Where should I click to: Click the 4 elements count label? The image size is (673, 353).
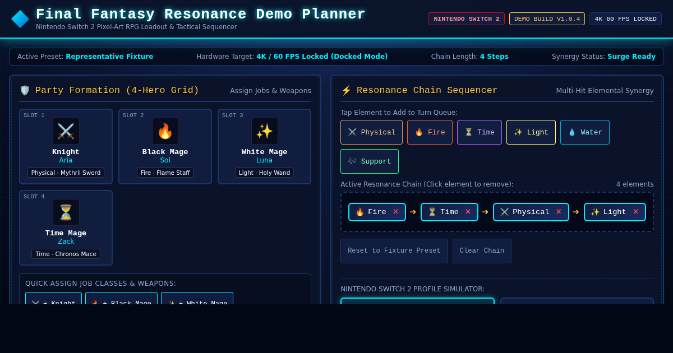point(635,184)
